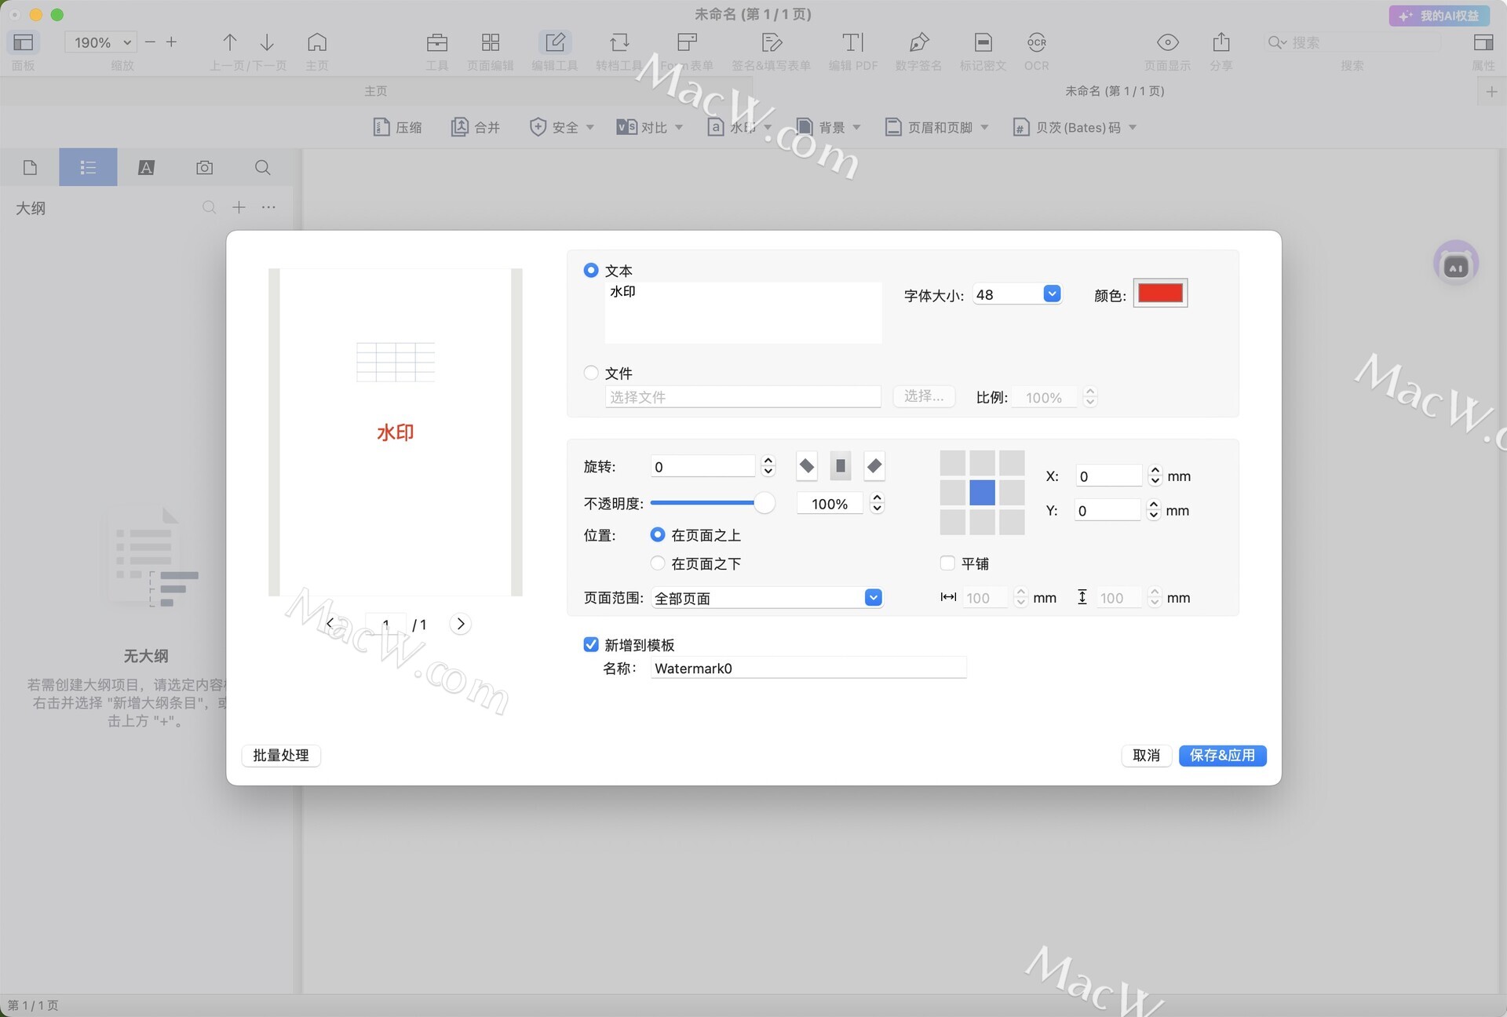Open the Form 表单 tool
1507x1017 pixels.
(687, 42)
